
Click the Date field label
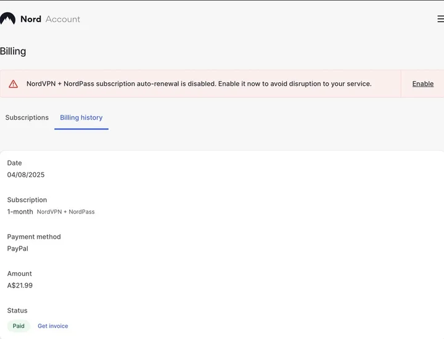click(14, 163)
